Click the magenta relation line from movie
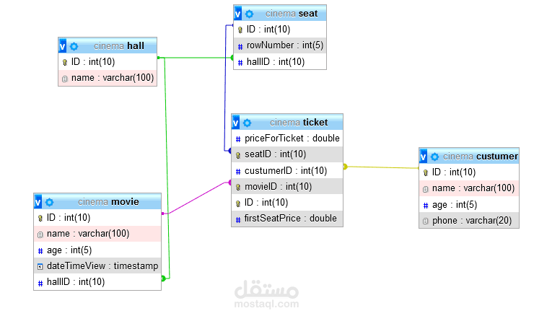The height and width of the screenshot is (316, 534). point(198,198)
